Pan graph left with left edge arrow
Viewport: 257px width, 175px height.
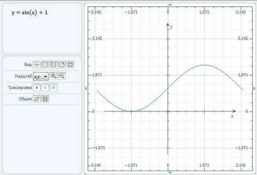click(86, 89)
